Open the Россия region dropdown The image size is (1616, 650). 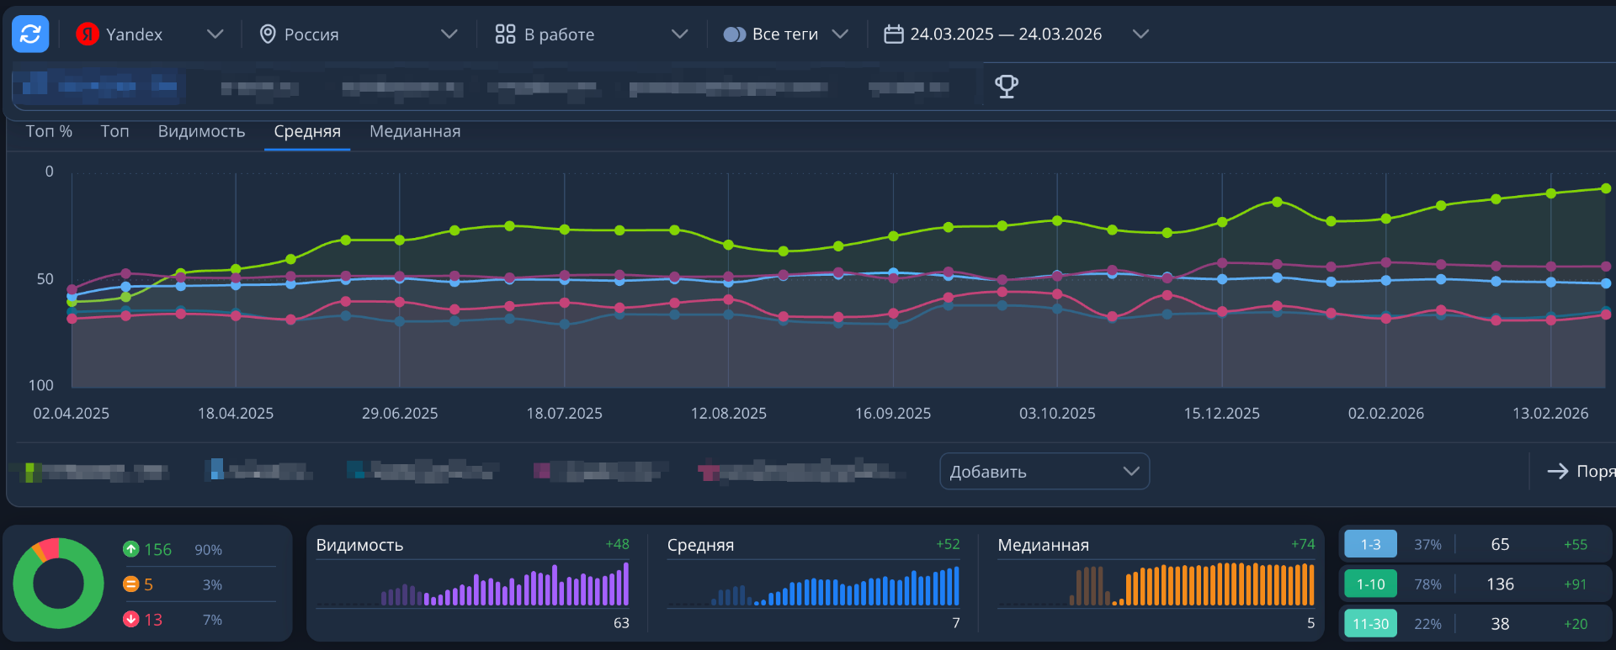point(362,34)
